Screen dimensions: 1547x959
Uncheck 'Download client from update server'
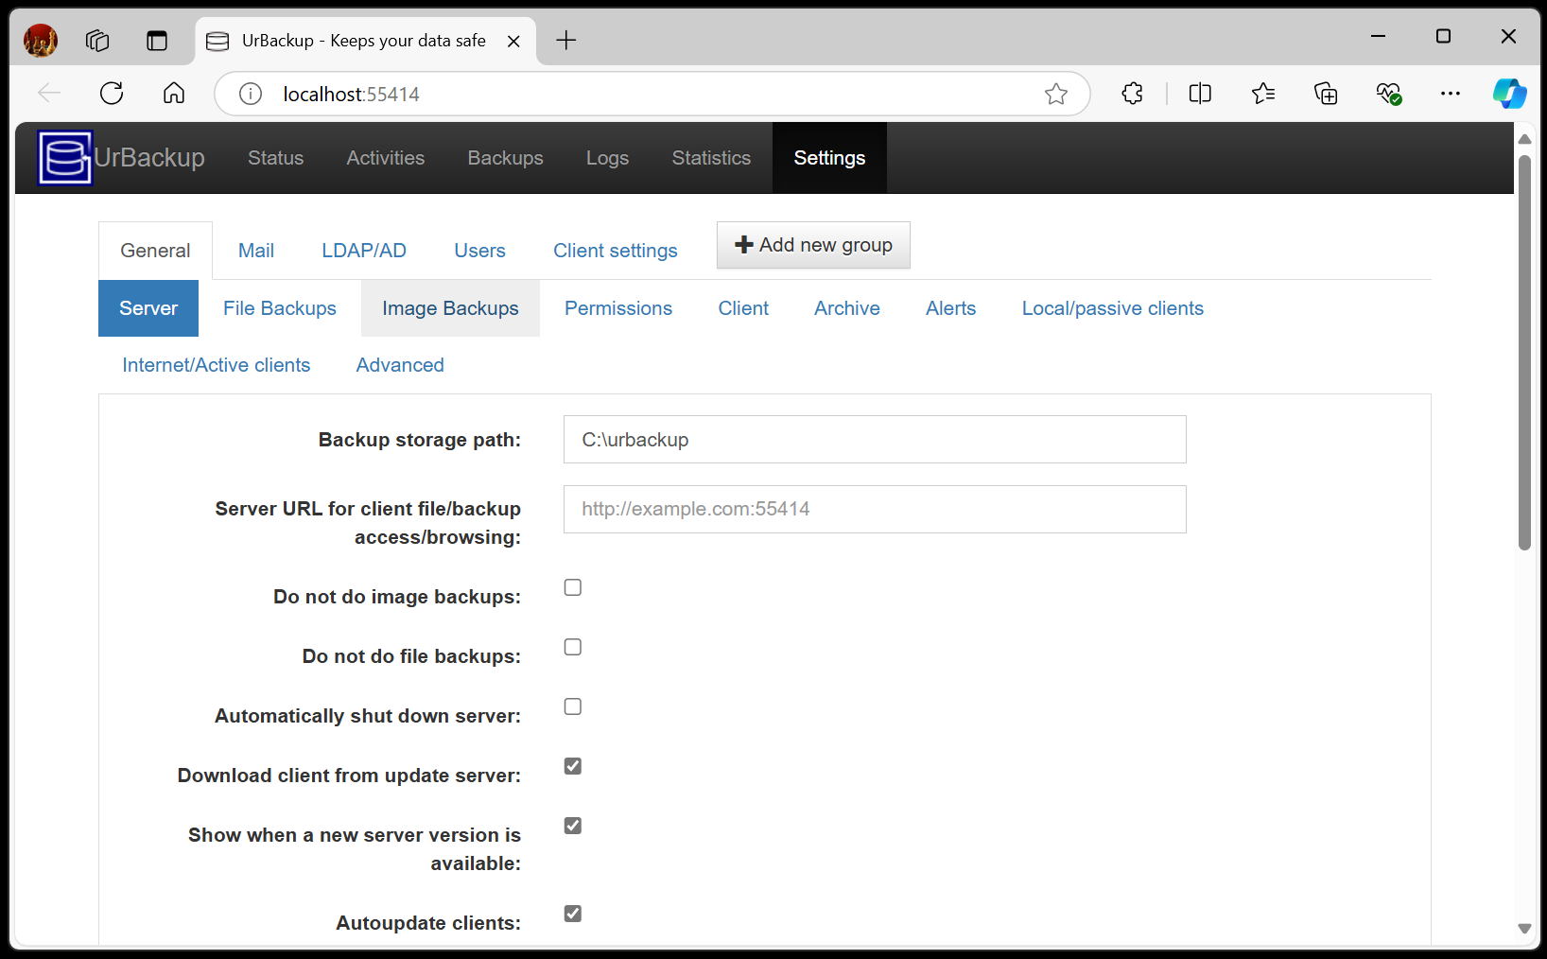[573, 766]
